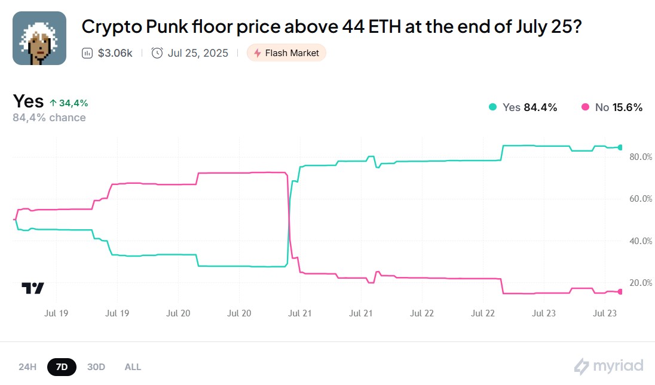Viewport: 655px width, 385px height.
Task: Switch to the 24H timeframe
Action: 26,366
